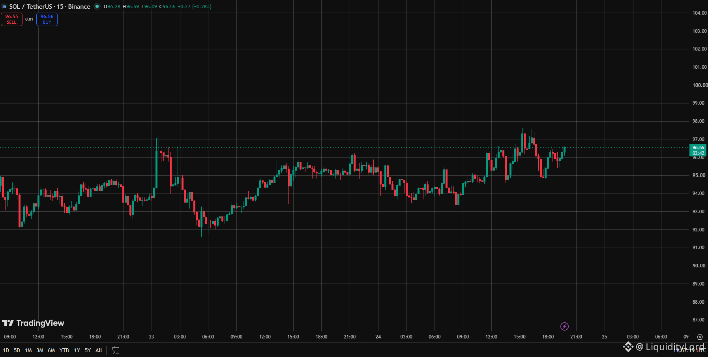
Task: Click the 103.00 price axis label
Action: tap(699, 31)
